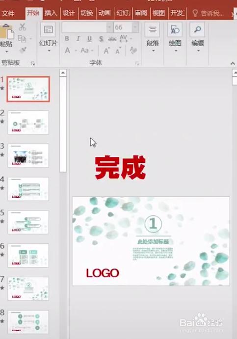The image size is (237, 339).
Task: Collapse the ribbon with the chevron
Action: pos(233,63)
